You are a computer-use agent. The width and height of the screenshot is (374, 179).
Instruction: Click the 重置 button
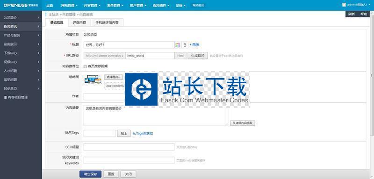pyautogui.click(x=111, y=174)
